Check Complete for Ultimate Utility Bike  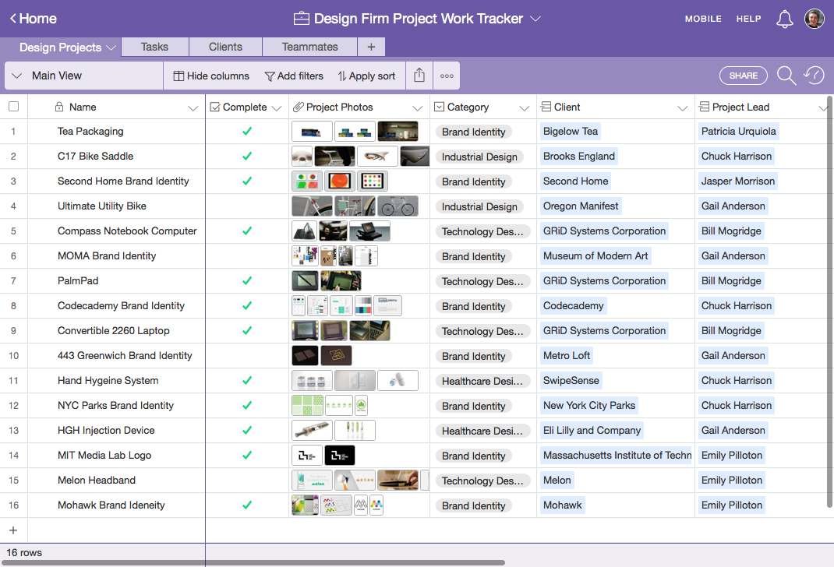pos(247,206)
